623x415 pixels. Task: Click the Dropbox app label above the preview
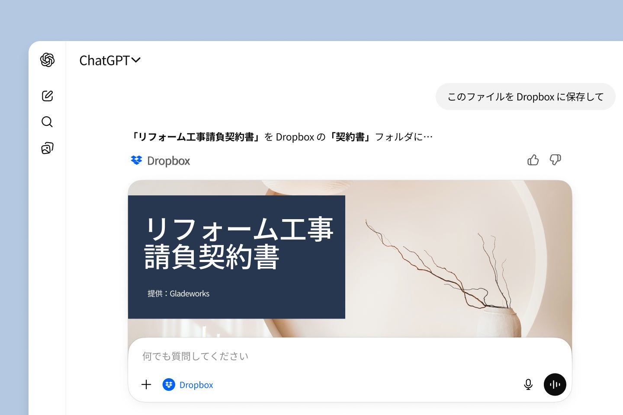tap(169, 161)
